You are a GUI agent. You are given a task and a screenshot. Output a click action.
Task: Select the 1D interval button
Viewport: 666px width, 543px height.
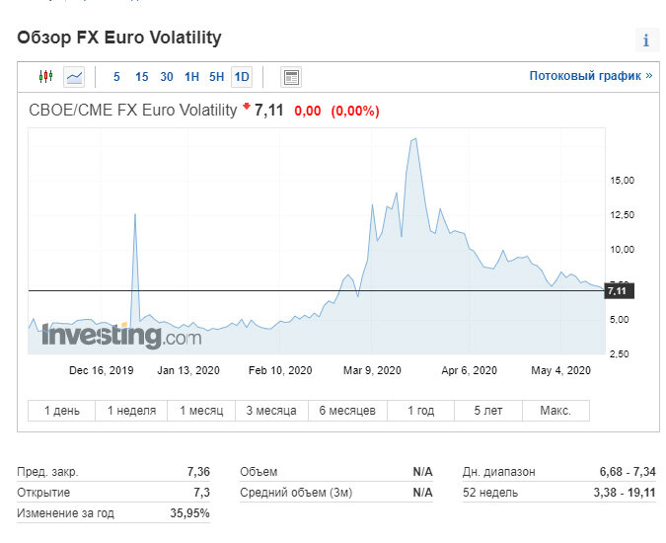(242, 77)
